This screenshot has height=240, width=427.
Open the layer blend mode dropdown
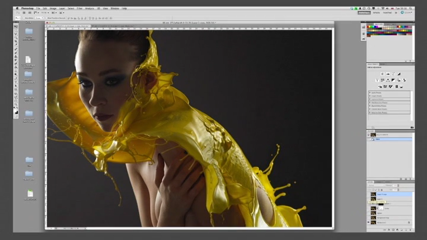tap(376, 185)
